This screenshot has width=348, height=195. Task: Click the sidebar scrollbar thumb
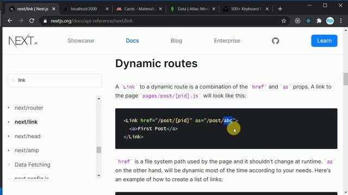click(x=99, y=150)
